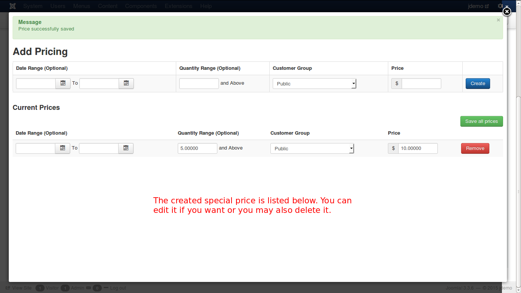Viewport: 521px width, 293px height.
Task: Dismiss the 'Price successfully saved' message
Action: pyautogui.click(x=498, y=20)
